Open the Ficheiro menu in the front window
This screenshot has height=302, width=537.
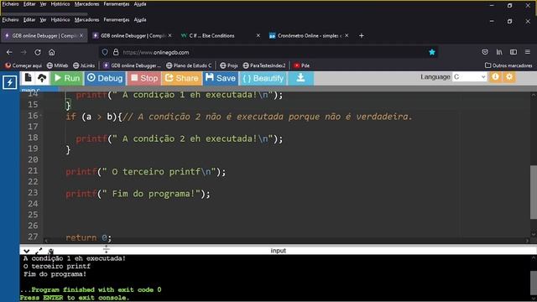(x=10, y=20)
